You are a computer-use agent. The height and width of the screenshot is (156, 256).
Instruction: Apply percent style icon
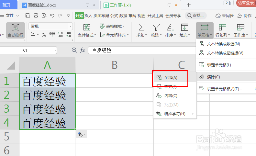coord(44,35)
